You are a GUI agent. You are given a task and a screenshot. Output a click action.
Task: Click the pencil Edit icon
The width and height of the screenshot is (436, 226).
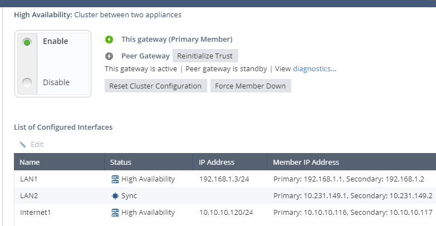(22, 145)
